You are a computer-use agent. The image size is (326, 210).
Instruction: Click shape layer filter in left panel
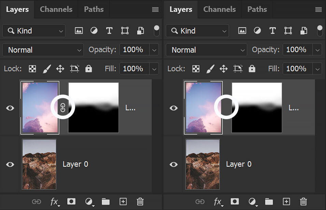(125, 31)
